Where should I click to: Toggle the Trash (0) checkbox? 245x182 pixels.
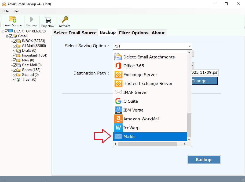tap(15, 80)
